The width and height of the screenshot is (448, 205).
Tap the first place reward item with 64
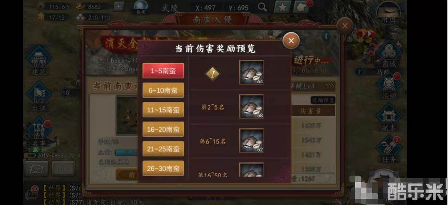point(251,72)
